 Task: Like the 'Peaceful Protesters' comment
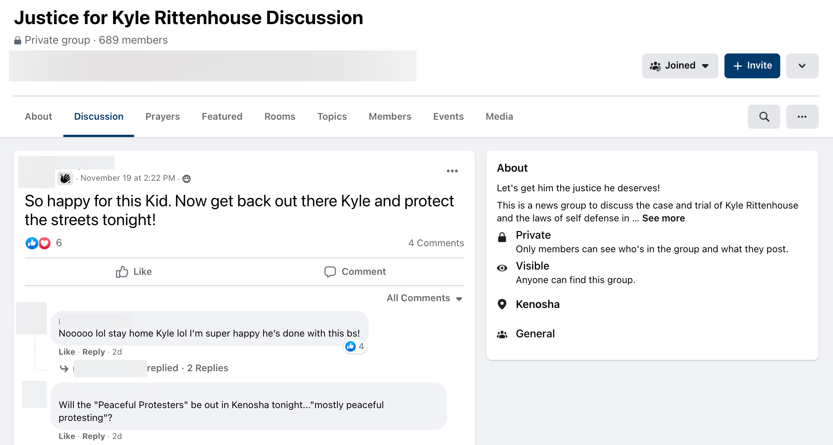[67, 436]
